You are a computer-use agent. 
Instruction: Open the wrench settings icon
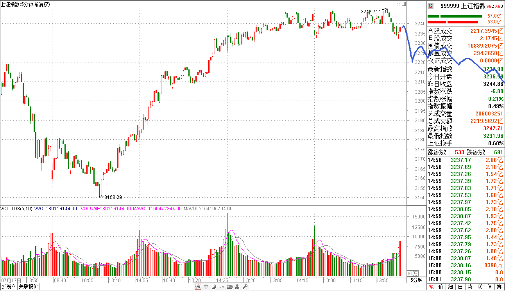coord(245,287)
